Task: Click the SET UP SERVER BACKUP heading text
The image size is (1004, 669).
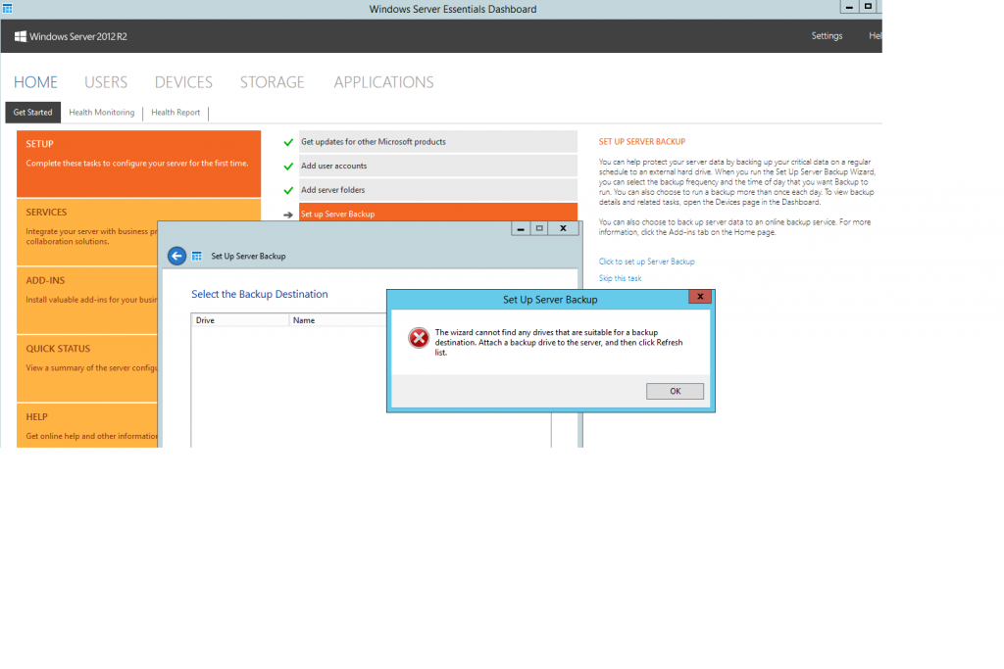Action: click(641, 142)
